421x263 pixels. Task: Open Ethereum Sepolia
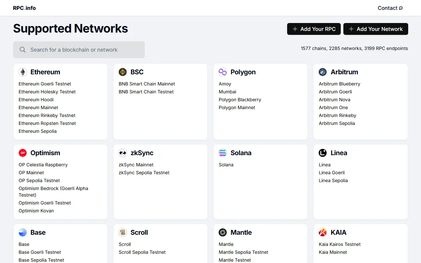point(37,131)
